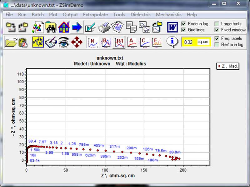Open the Output menu

click(70, 14)
